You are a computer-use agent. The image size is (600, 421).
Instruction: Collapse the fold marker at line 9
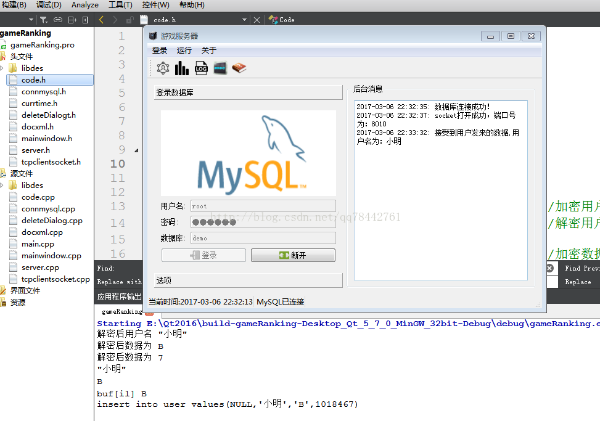pos(136,150)
